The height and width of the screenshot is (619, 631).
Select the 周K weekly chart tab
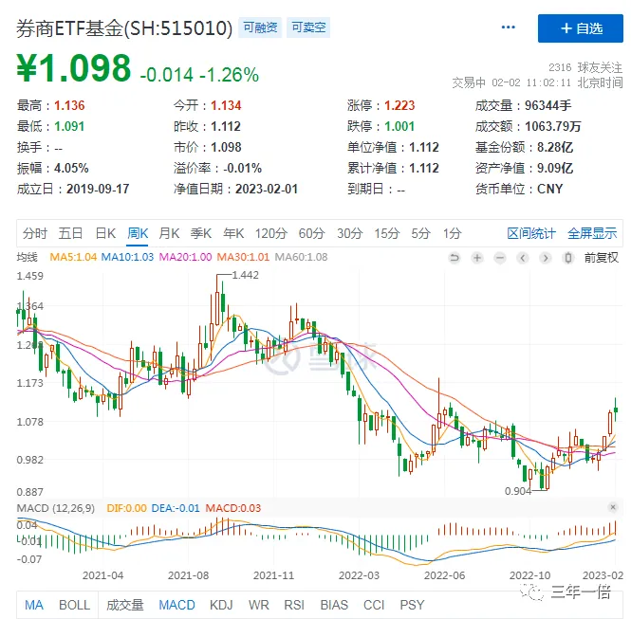tap(138, 233)
